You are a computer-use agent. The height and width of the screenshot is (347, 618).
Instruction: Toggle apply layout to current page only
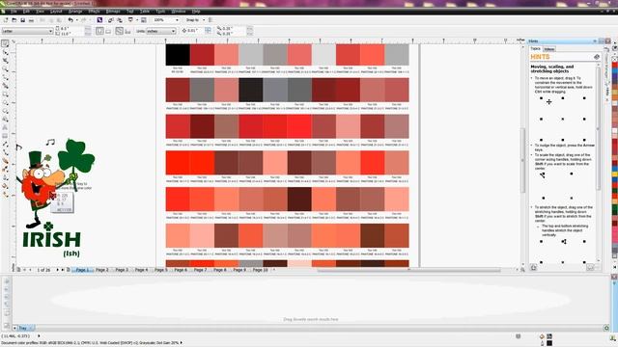coord(127,31)
